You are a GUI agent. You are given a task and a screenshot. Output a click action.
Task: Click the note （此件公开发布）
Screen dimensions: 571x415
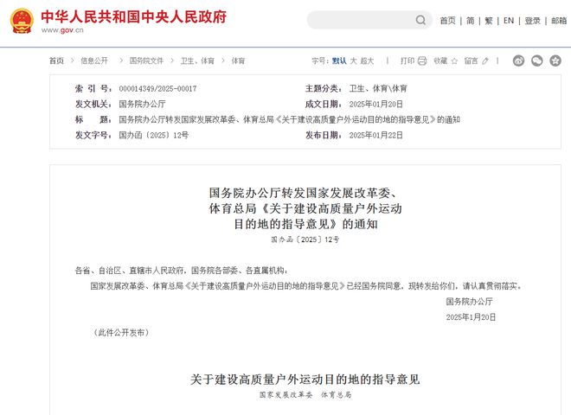tap(121, 332)
